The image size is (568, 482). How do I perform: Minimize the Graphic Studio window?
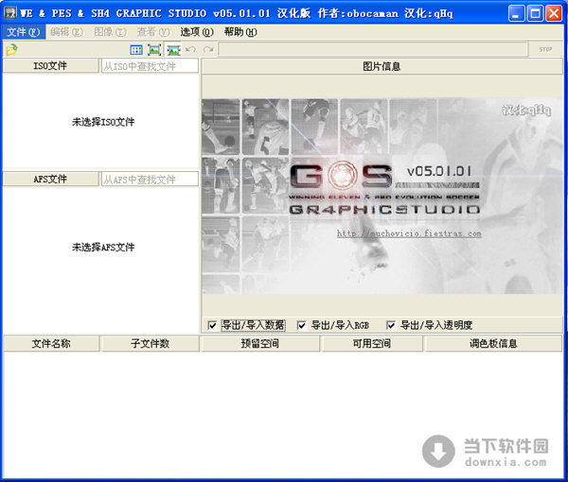tap(517, 14)
